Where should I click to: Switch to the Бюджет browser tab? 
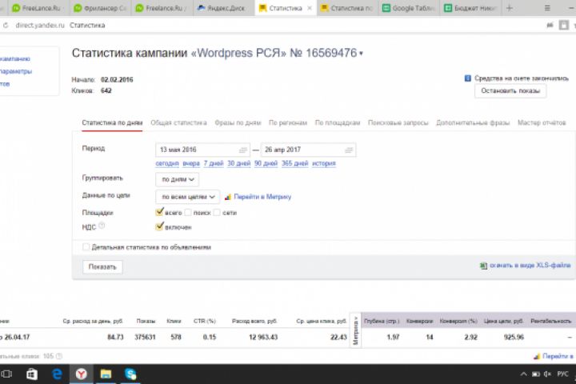click(470, 8)
